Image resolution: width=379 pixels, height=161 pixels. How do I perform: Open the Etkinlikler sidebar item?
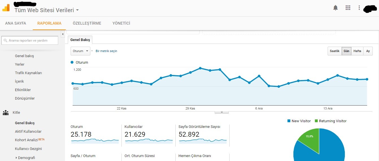point(23,90)
